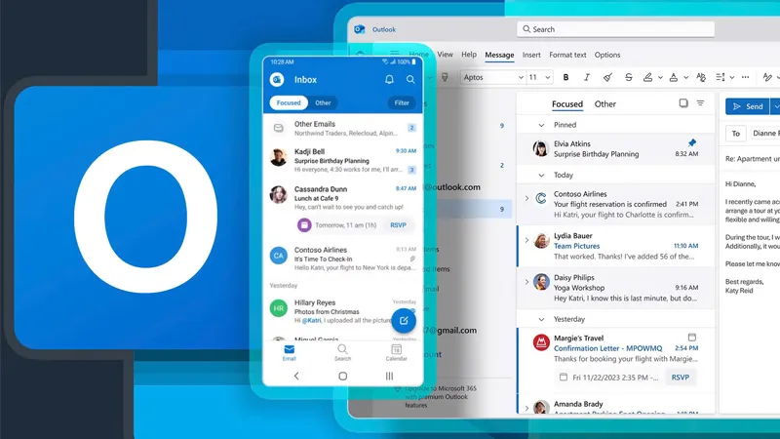Click the Send button
Viewport: 780px width, 439px height.
[x=747, y=106]
